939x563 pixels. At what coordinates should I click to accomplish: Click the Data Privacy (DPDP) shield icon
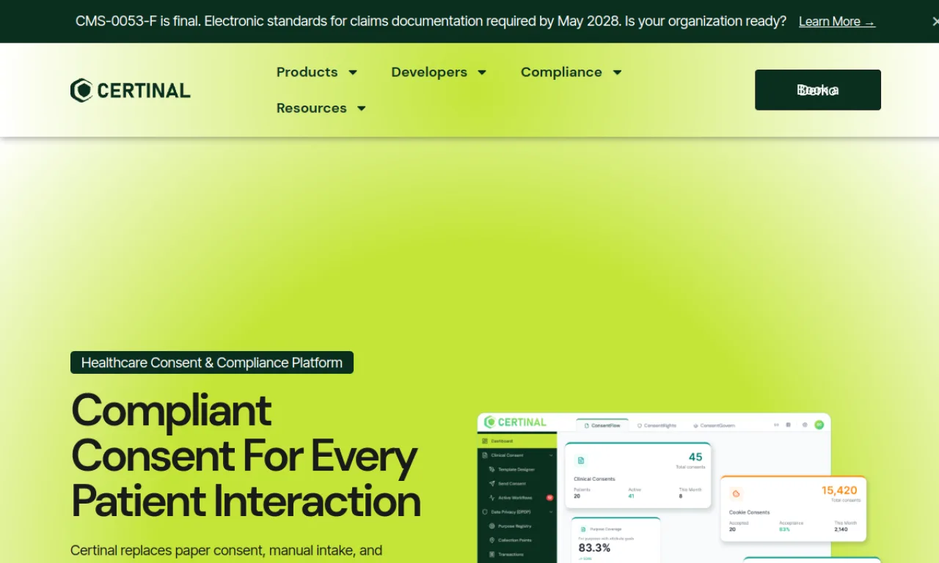pos(485,512)
